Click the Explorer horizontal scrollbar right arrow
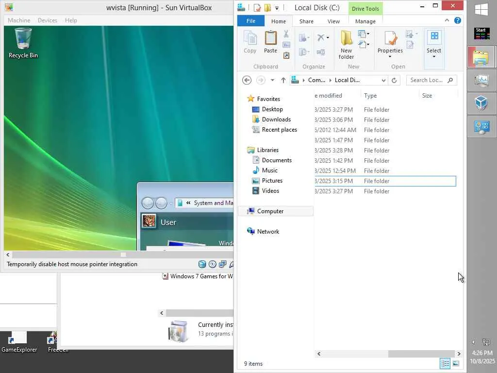 pyautogui.click(x=459, y=354)
